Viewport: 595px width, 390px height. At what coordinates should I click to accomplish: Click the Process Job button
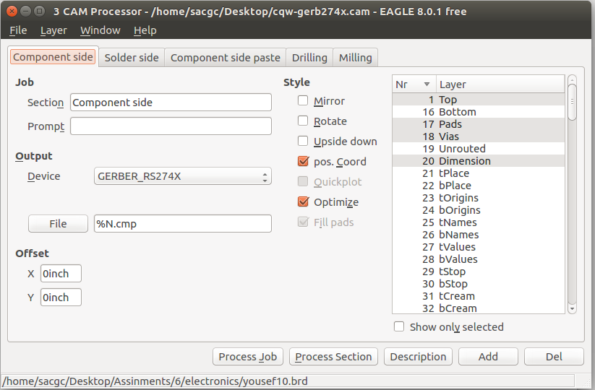(x=248, y=357)
